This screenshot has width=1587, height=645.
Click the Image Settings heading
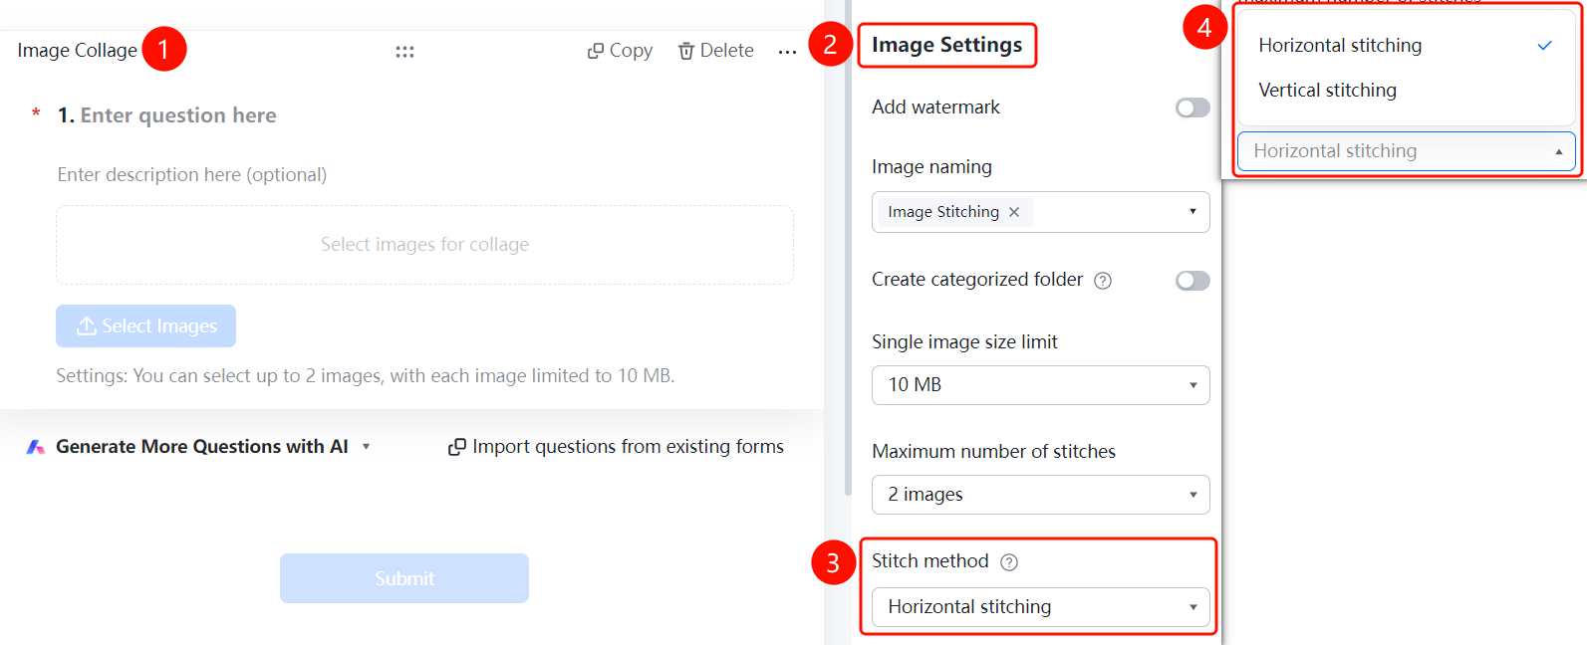point(946,45)
